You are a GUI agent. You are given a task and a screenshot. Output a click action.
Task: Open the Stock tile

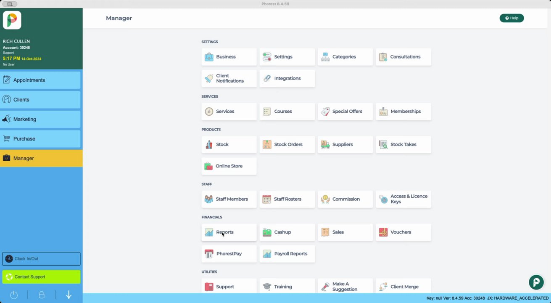pos(229,144)
